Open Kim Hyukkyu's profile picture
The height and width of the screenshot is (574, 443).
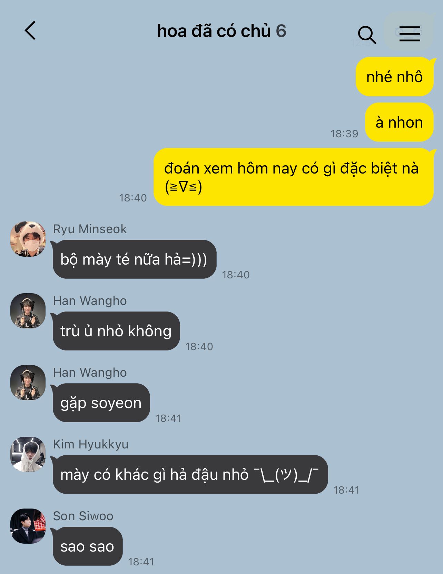[28, 454]
